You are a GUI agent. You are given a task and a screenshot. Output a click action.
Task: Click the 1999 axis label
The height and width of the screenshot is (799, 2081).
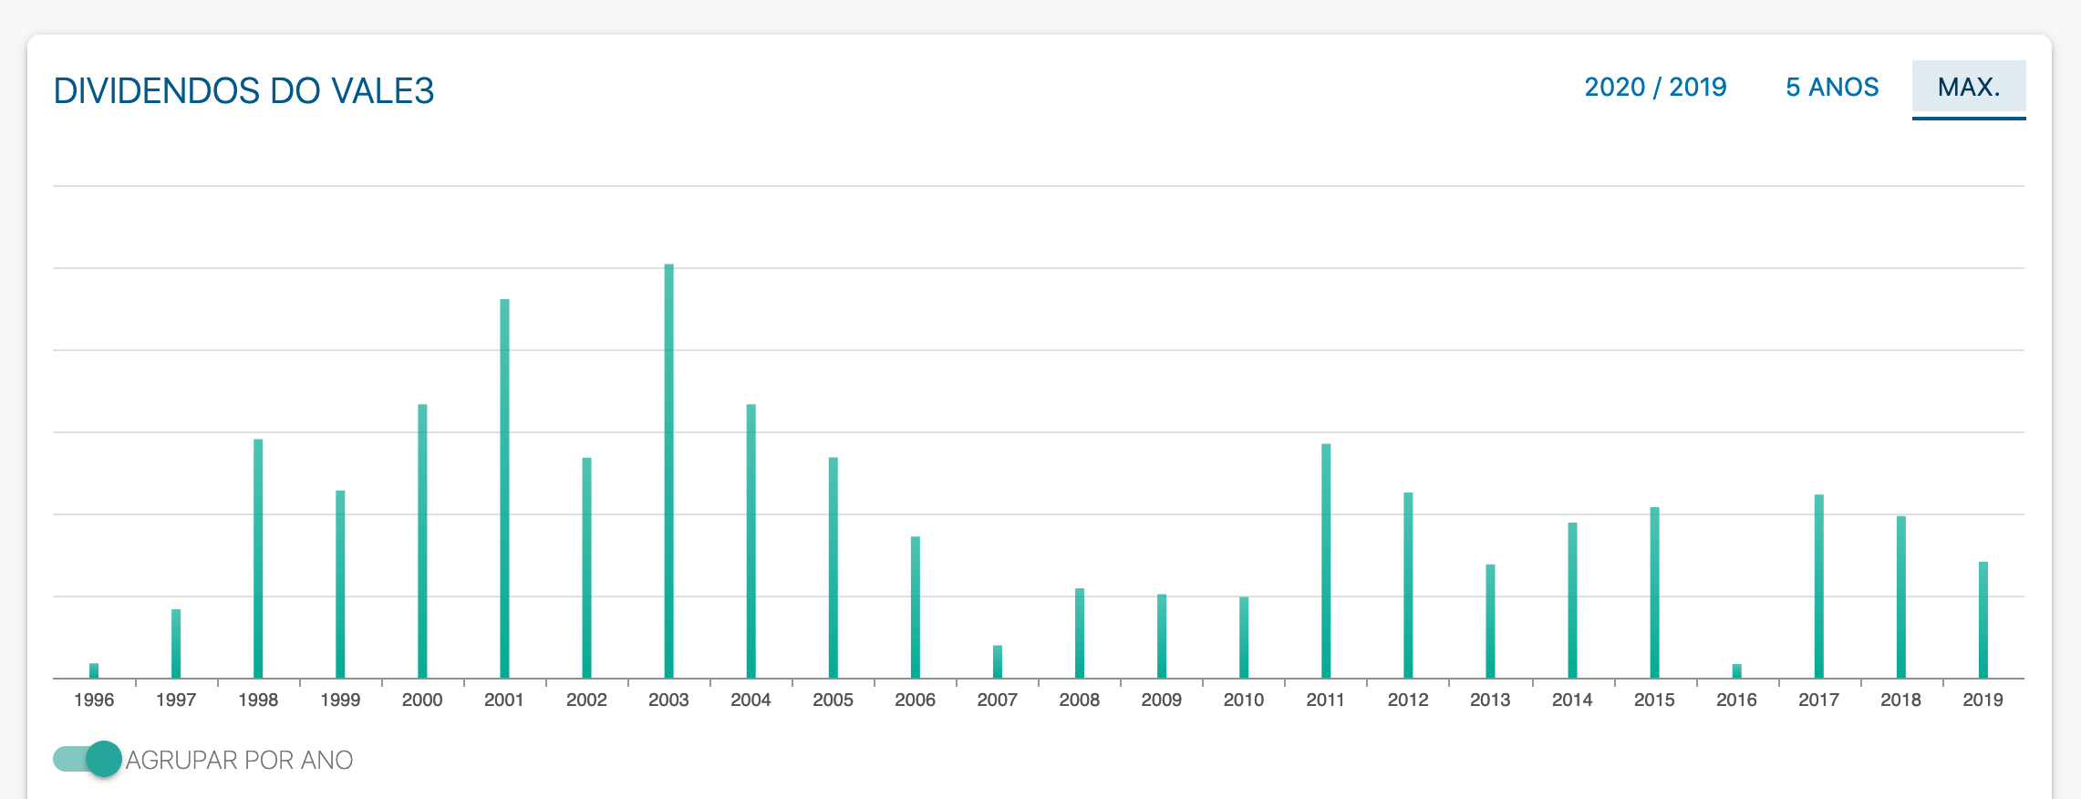(340, 700)
